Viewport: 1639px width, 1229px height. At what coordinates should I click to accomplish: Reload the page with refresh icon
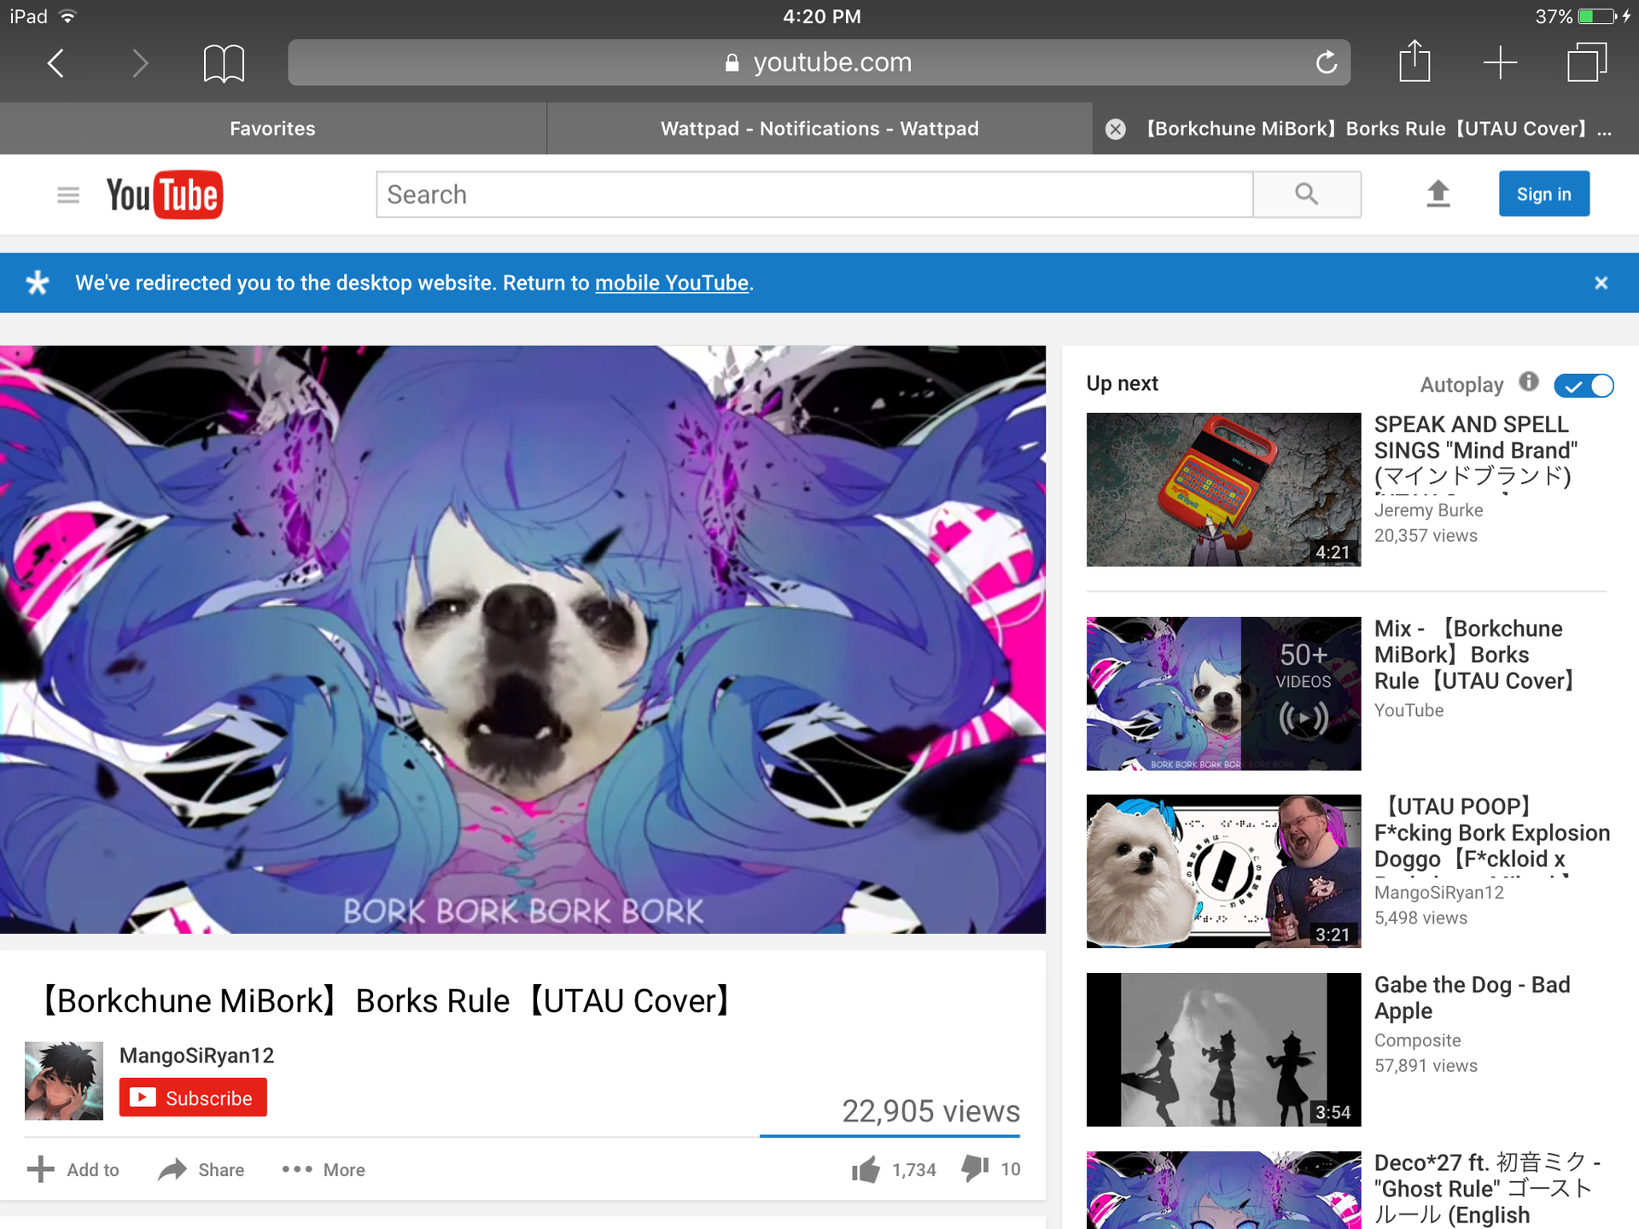point(1326,61)
